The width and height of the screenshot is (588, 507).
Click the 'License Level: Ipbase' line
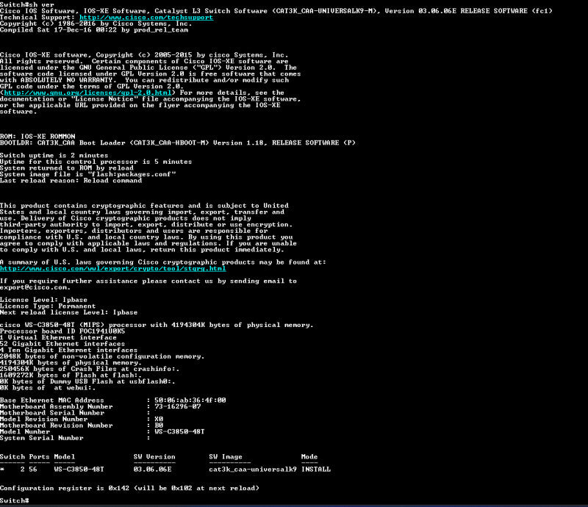(43, 300)
